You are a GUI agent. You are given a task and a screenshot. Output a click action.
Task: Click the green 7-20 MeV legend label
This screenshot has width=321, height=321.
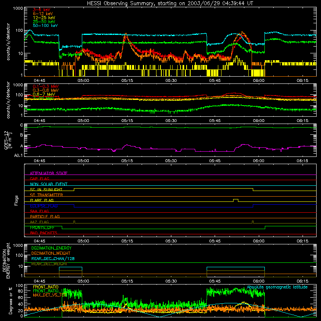coord(43,98)
